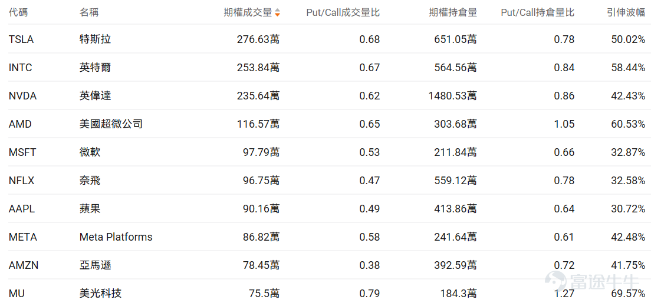Screen dimensions: 651x303
Task: Select the stock name 英特爾
Action: [x=95, y=68]
